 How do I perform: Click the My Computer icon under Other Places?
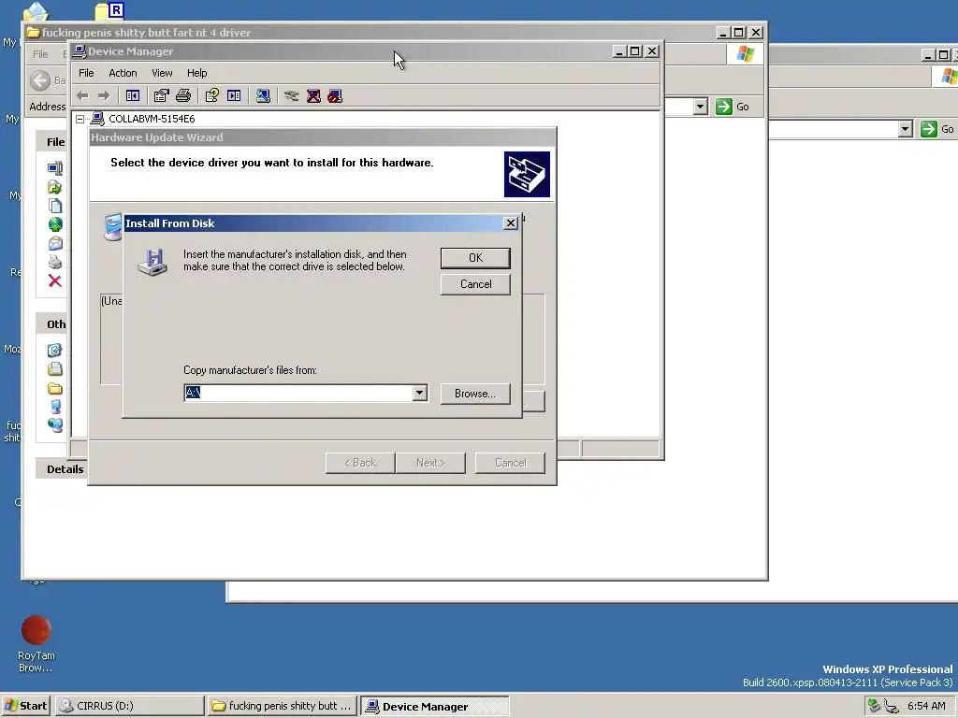(x=55, y=407)
